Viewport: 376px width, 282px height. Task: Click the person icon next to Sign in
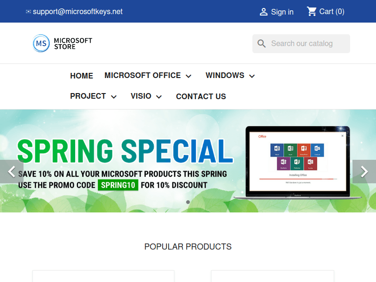pyautogui.click(x=263, y=11)
